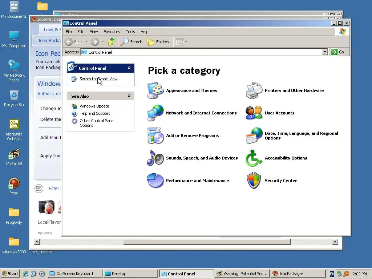
Task: Open Forward button history dropdown arrow
Action: [103, 42]
